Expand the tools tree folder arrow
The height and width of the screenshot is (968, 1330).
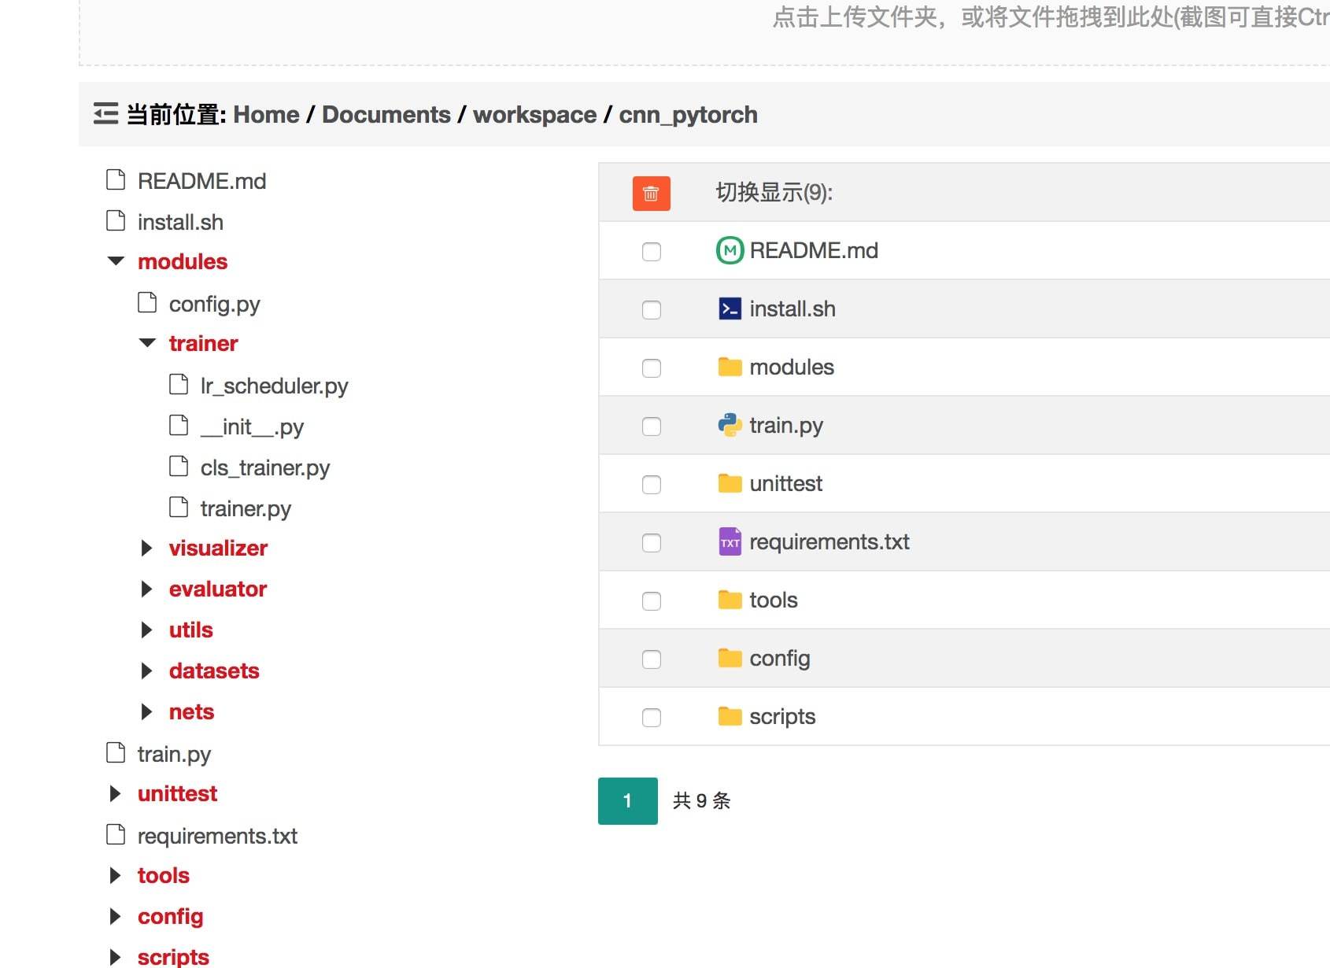pos(115,875)
